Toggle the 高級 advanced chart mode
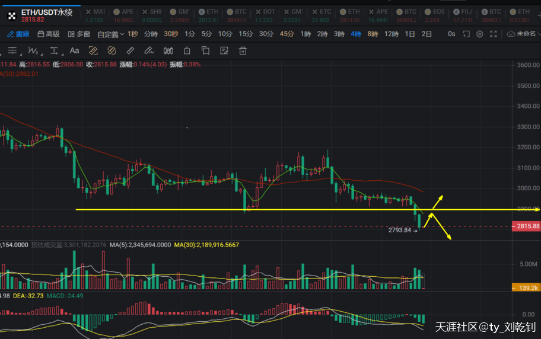 (49, 34)
